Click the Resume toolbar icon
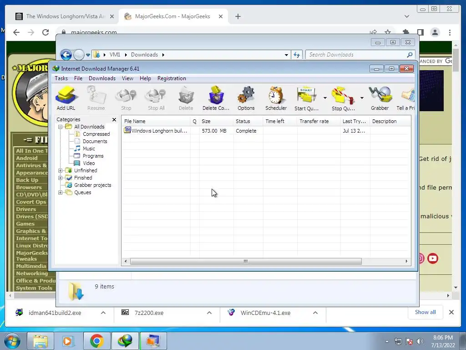 pos(96,98)
